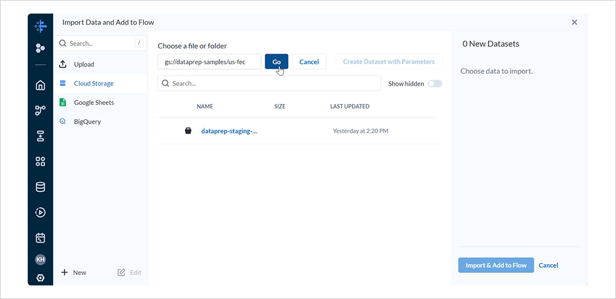The image size is (616, 299).
Task: Click the pencil Edit icon
Action: click(x=121, y=272)
